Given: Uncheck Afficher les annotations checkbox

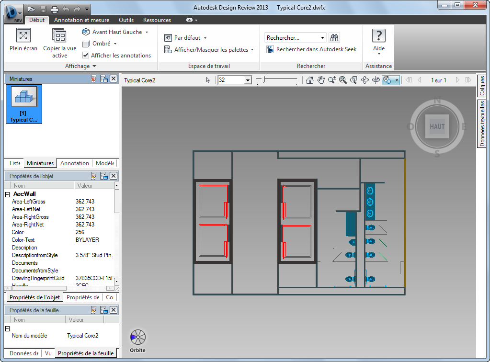Looking at the screenshot, I should [x=86, y=55].
